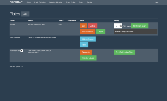Click the 'Plate #1 being processed...' status message
This screenshot has height=101, width=167.
tap(135, 32)
